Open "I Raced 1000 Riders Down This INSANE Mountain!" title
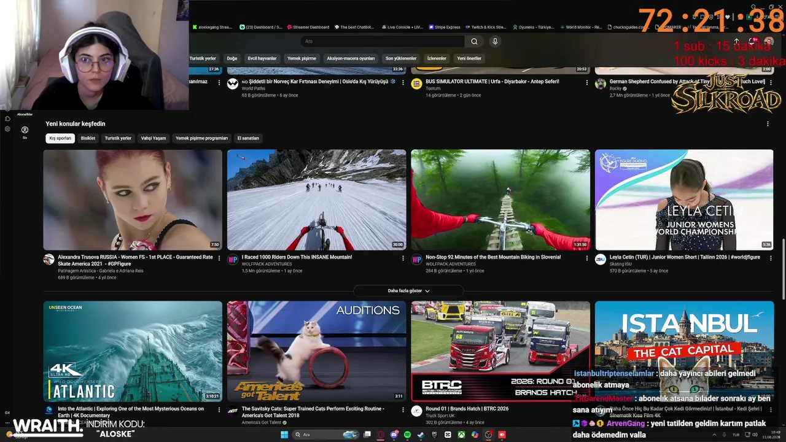 click(x=297, y=257)
